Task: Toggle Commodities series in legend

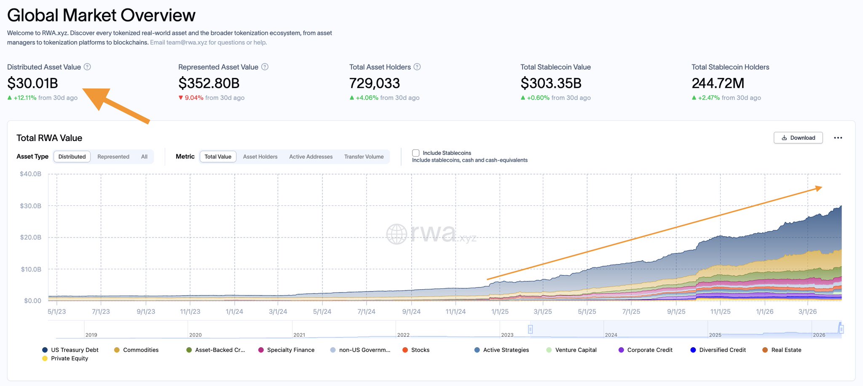Action: coord(140,350)
